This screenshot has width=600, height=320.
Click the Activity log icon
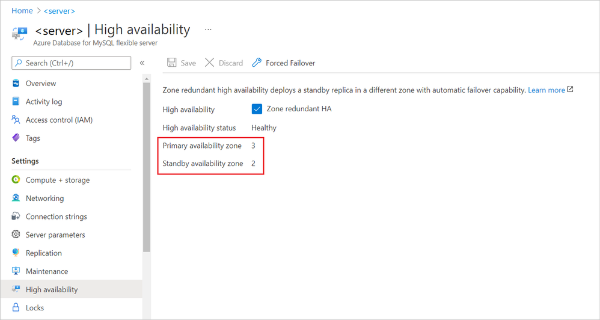click(16, 102)
